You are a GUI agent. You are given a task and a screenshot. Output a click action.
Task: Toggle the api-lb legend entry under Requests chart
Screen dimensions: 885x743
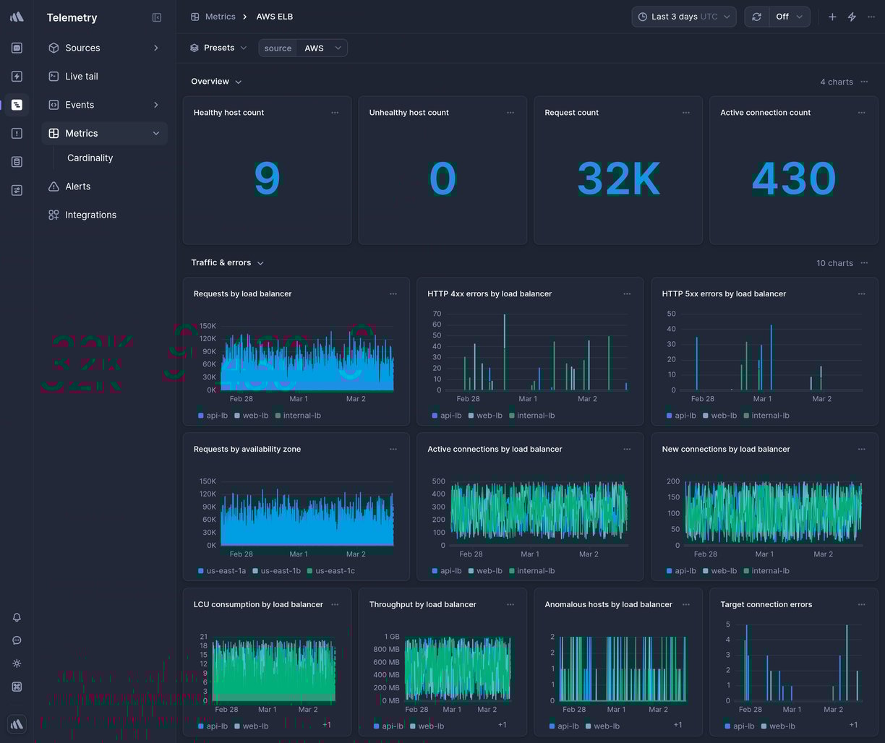[x=212, y=415]
